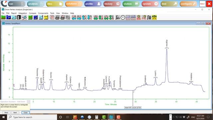
Task: Click the integral dx integration icon
Action: coord(117,18)
